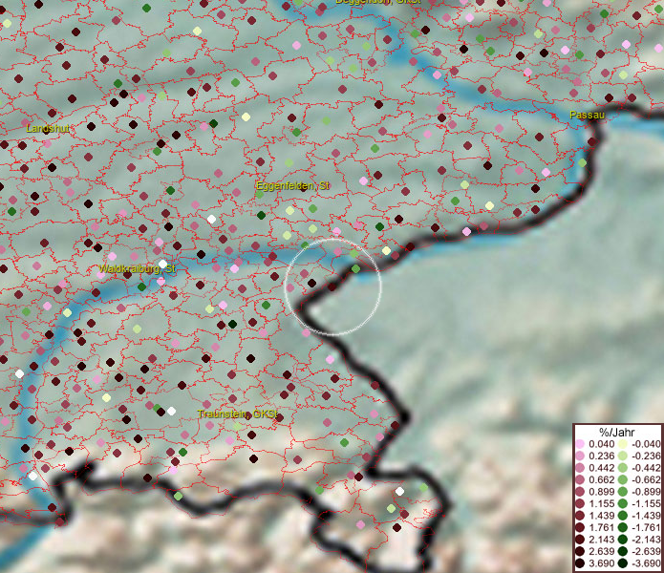664x573 pixels.
Task: Select the 0.662 legend swatch
Action: click(x=580, y=480)
